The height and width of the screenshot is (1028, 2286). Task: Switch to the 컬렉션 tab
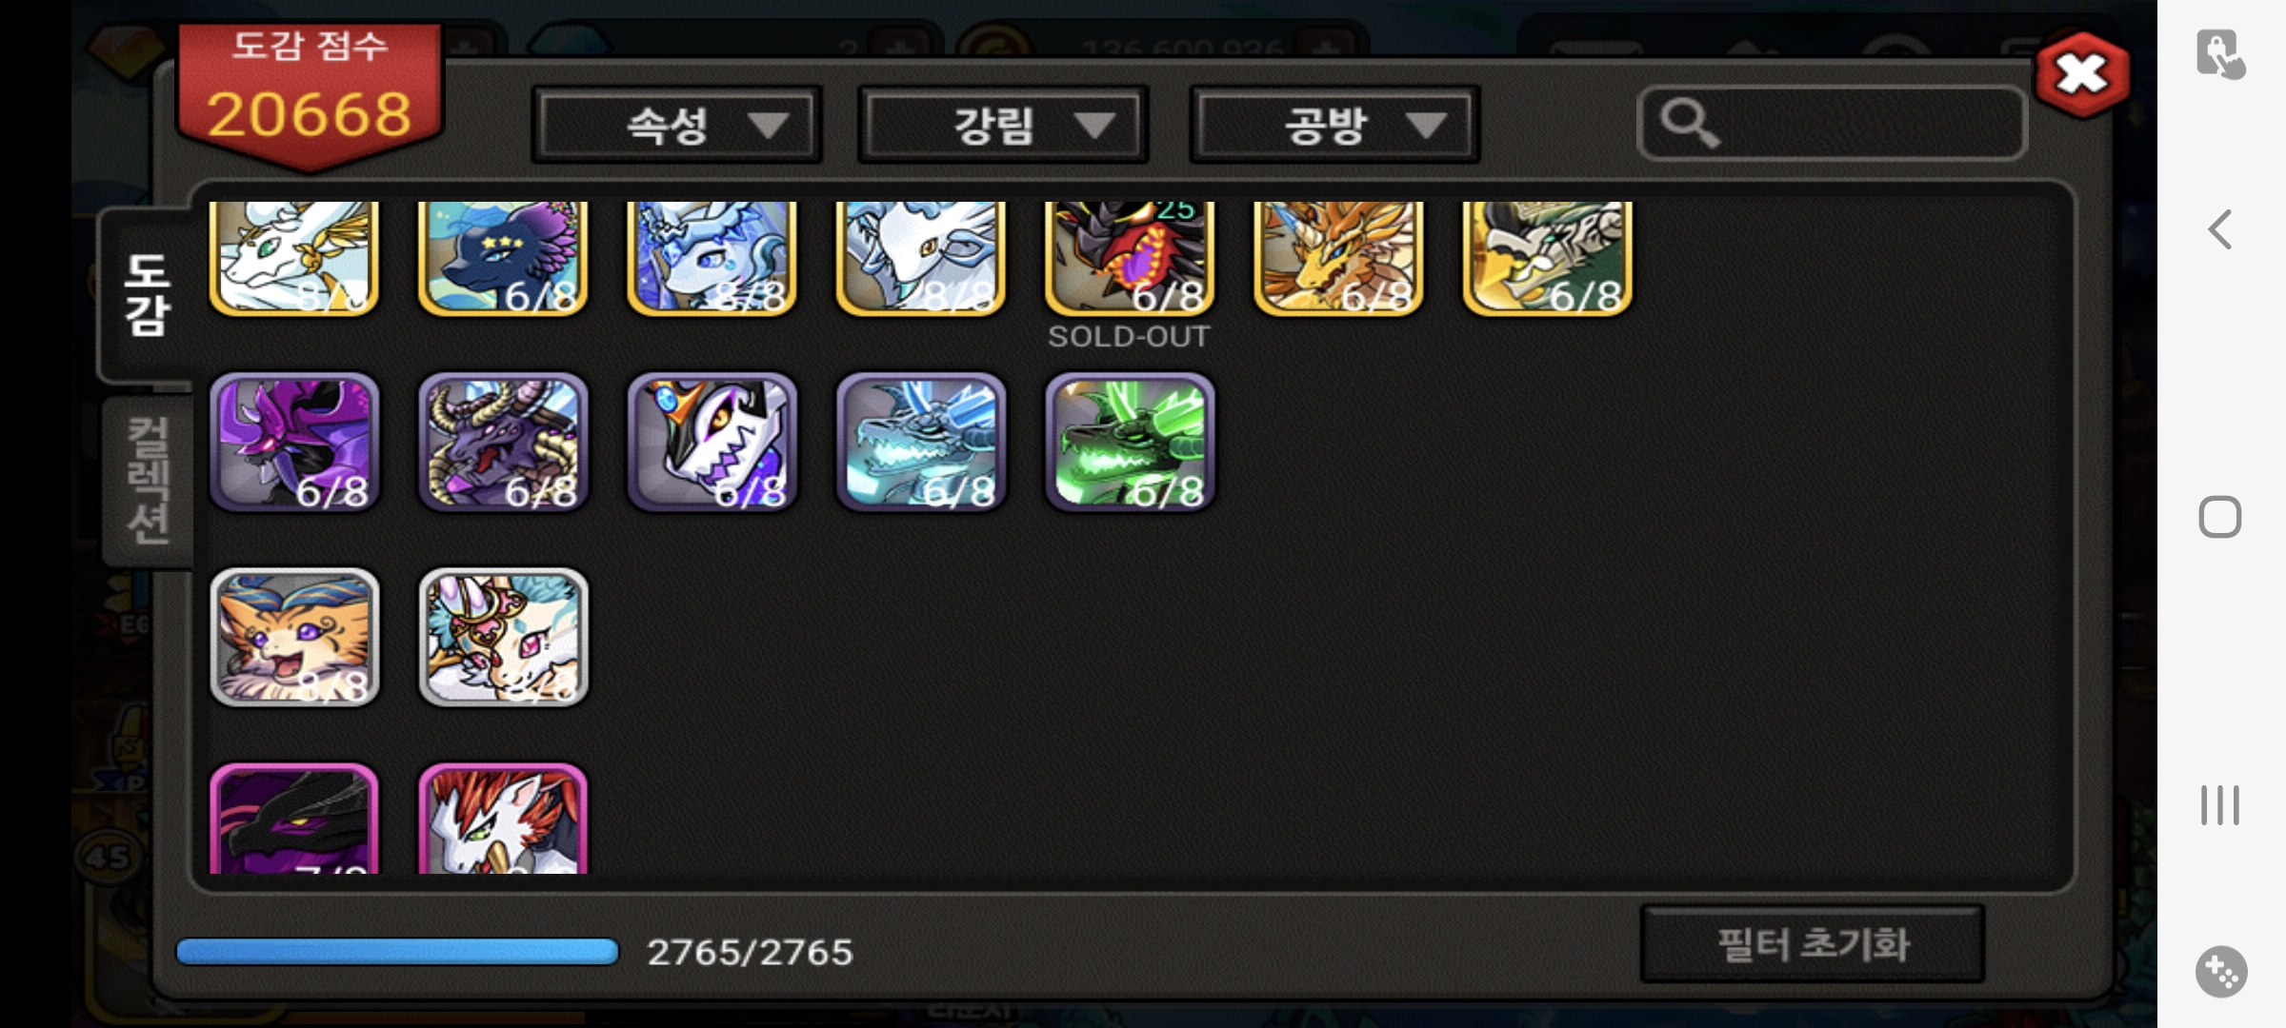click(x=149, y=481)
